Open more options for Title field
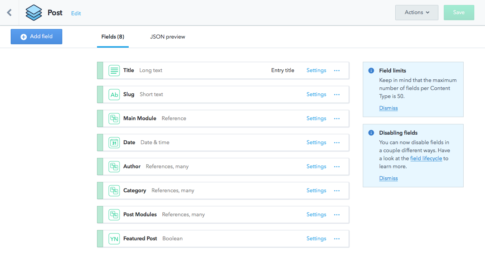This screenshot has height=267, width=485. [x=337, y=71]
